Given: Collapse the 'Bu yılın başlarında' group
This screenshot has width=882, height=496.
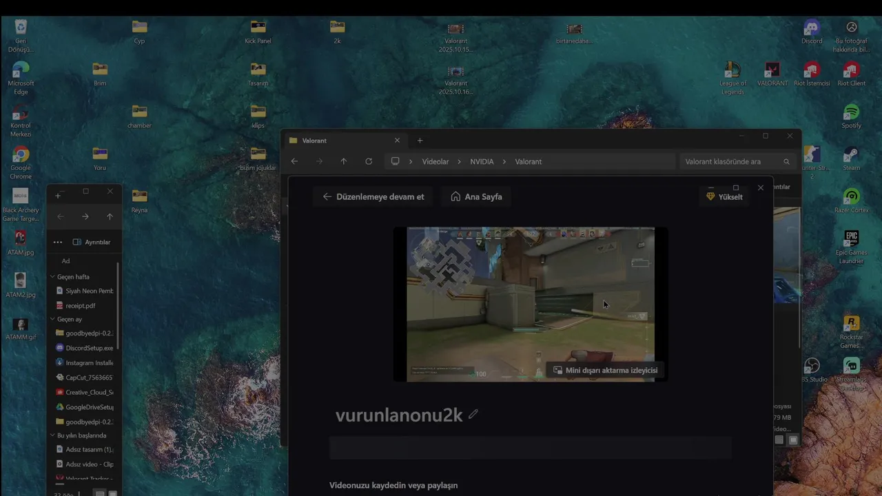Looking at the screenshot, I should click(x=52, y=435).
